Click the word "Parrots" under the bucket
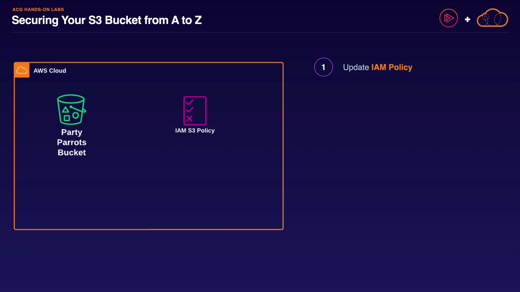Screen dimensions: 520x292 72,142
